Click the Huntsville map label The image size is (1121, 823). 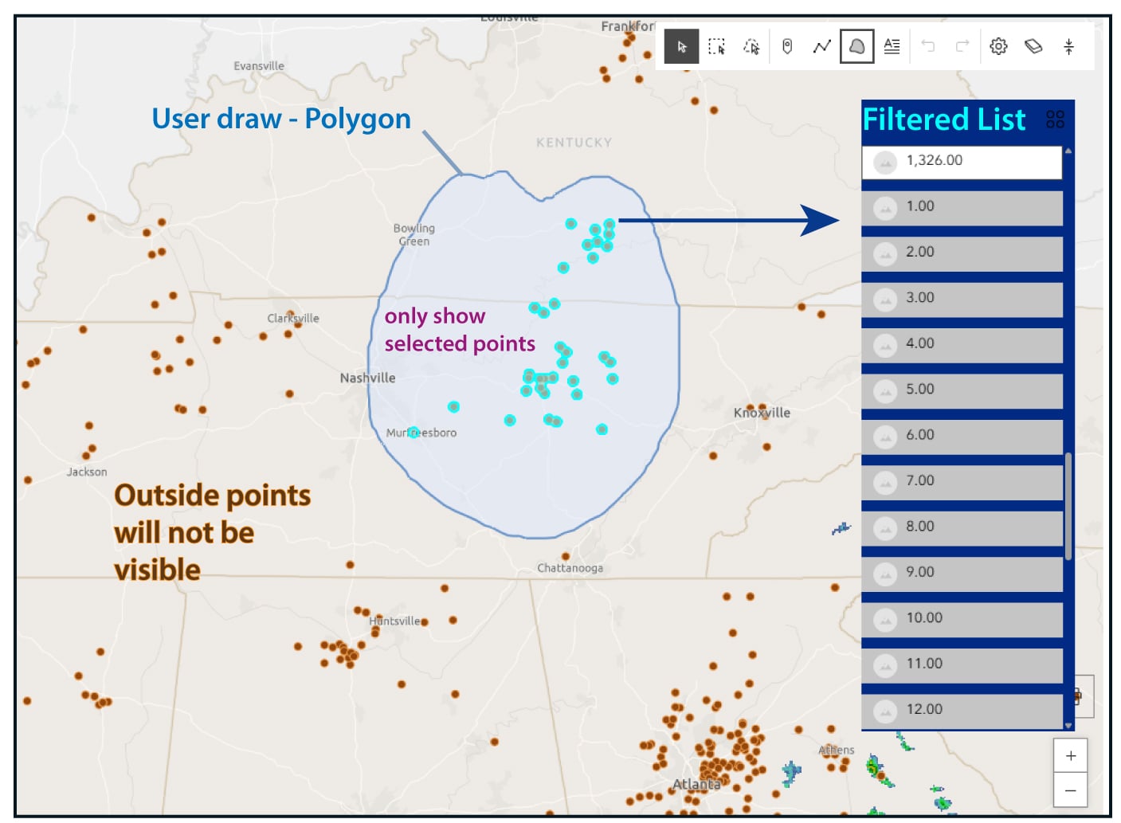coord(394,621)
